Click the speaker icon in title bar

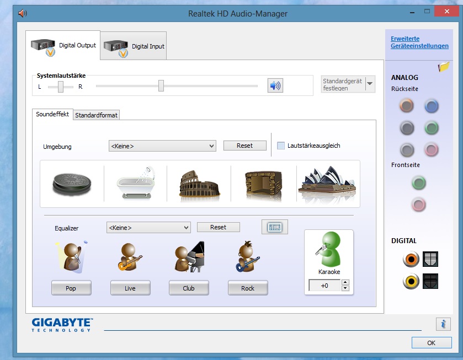23,13
